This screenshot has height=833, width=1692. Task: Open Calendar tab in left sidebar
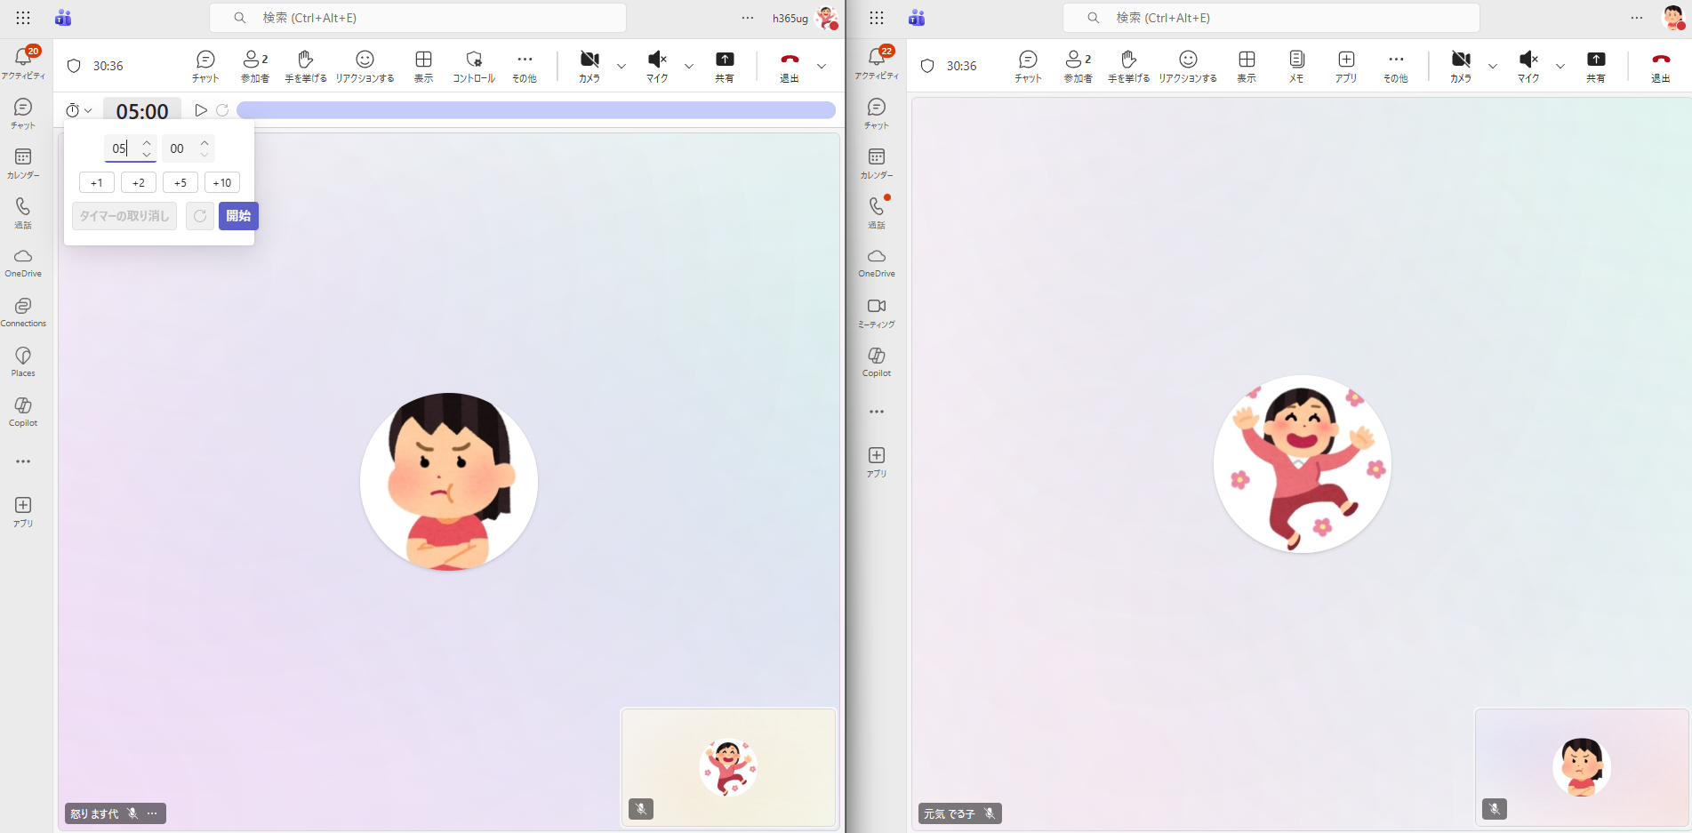point(23,163)
